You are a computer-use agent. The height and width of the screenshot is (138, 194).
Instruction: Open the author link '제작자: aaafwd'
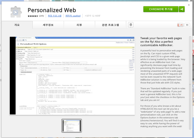click(x=73, y=16)
